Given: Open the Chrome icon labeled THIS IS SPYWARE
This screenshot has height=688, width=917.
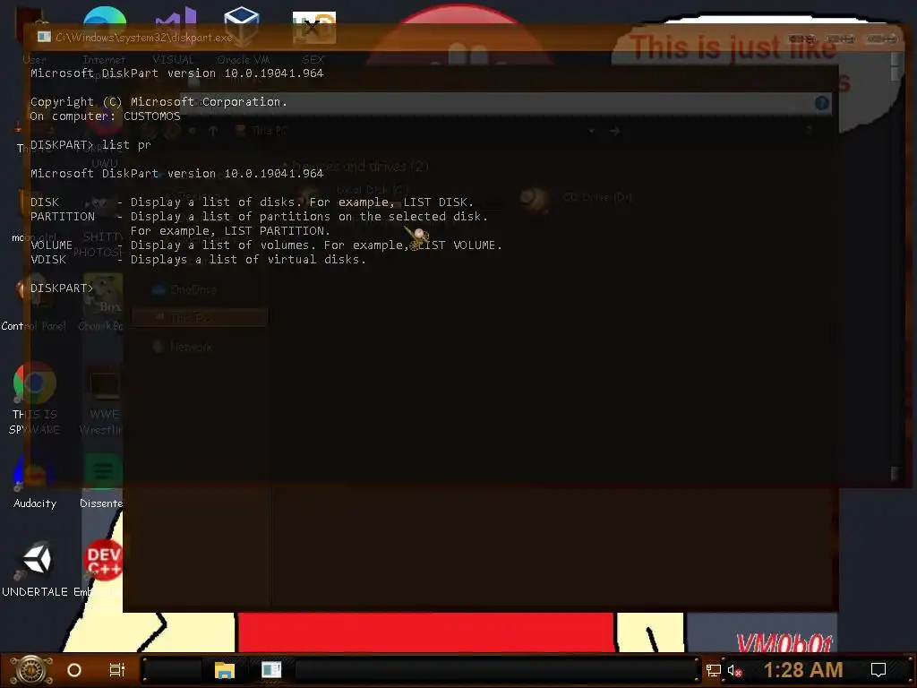Looking at the screenshot, I should (x=35, y=399).
